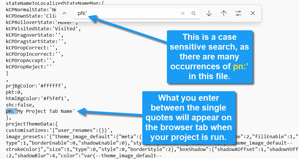
Task: Click the line htmlBgColor:'#f5f4f1',
Action: pyautogui.click(x=37, y=98)
